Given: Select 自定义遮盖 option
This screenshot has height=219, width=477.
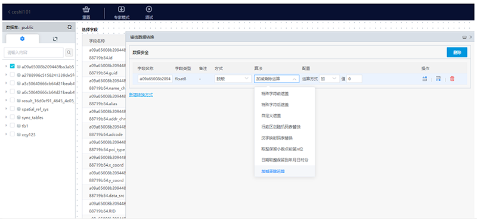Looking at the screenshot, I should tap(284, 115).
